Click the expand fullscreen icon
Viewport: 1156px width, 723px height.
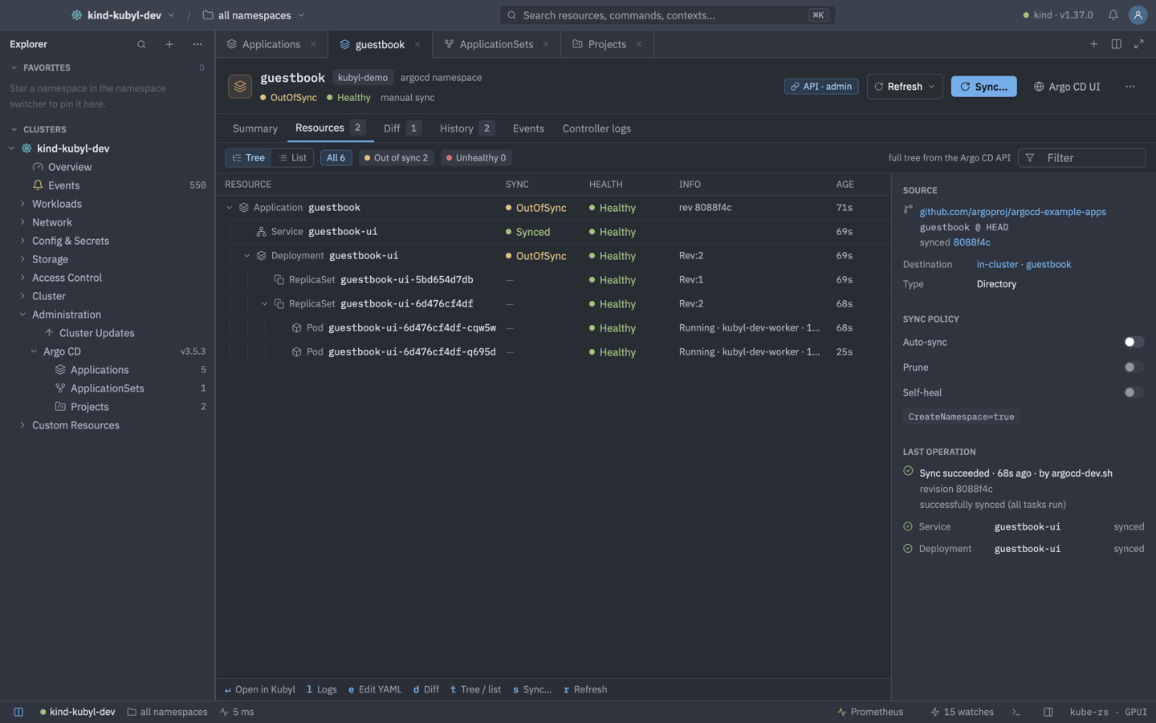[x=1138, y=44]
